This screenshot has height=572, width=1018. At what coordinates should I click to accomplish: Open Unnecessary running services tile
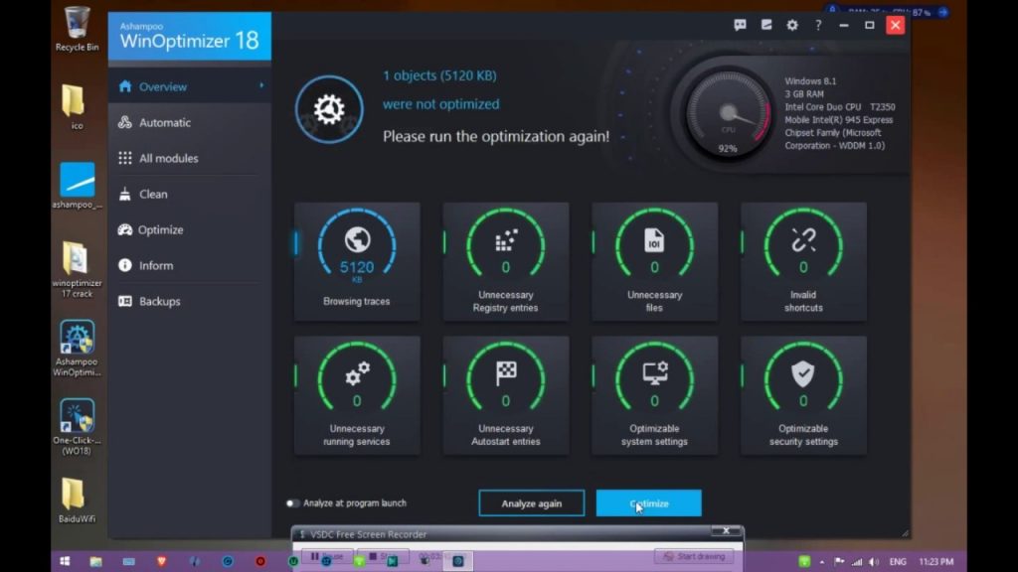357,395
